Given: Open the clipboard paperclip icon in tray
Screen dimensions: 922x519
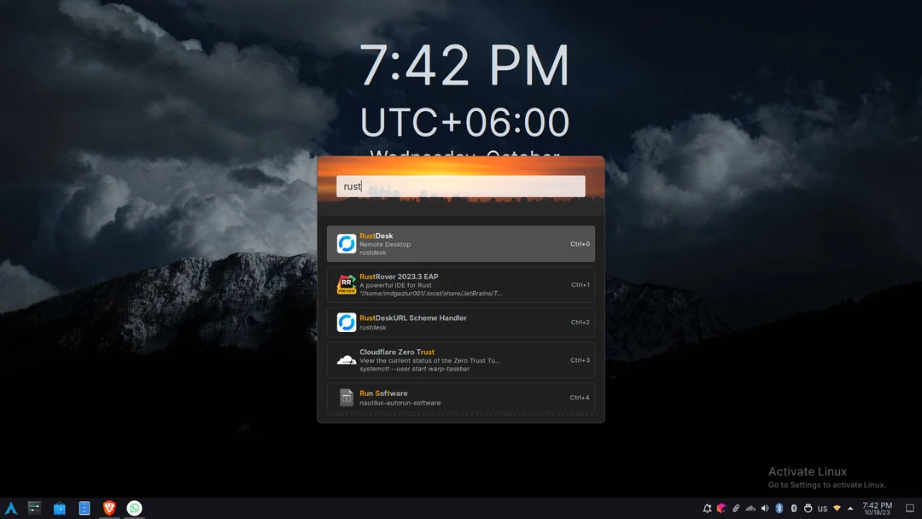Looking at the screenshot, I should 736,508.
